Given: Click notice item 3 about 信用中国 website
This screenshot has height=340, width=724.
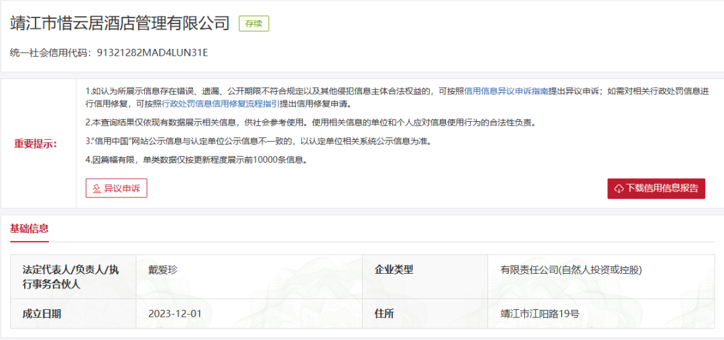Looking at the screenshot, I should click(x=259, y=141).
